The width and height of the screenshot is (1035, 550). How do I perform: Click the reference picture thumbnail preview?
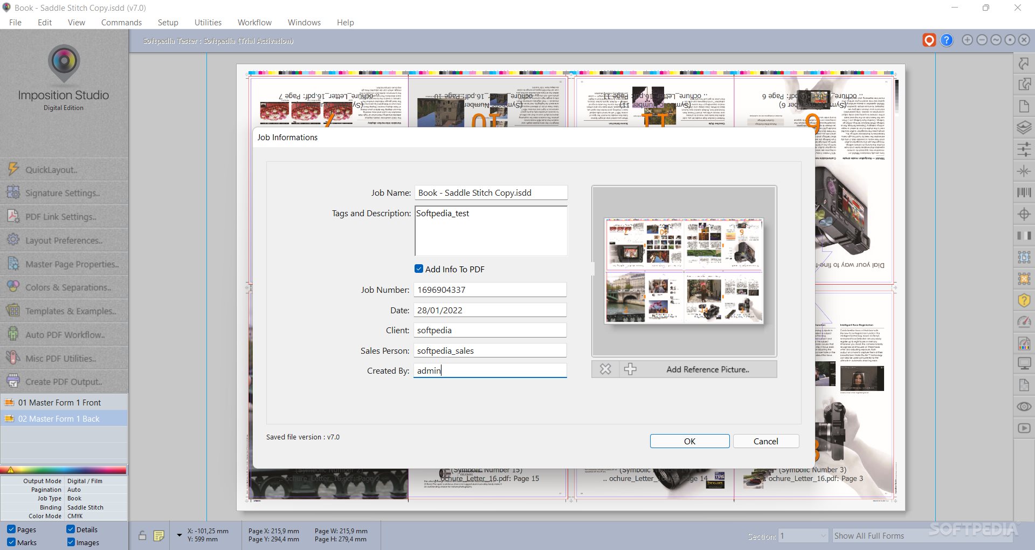684,271
